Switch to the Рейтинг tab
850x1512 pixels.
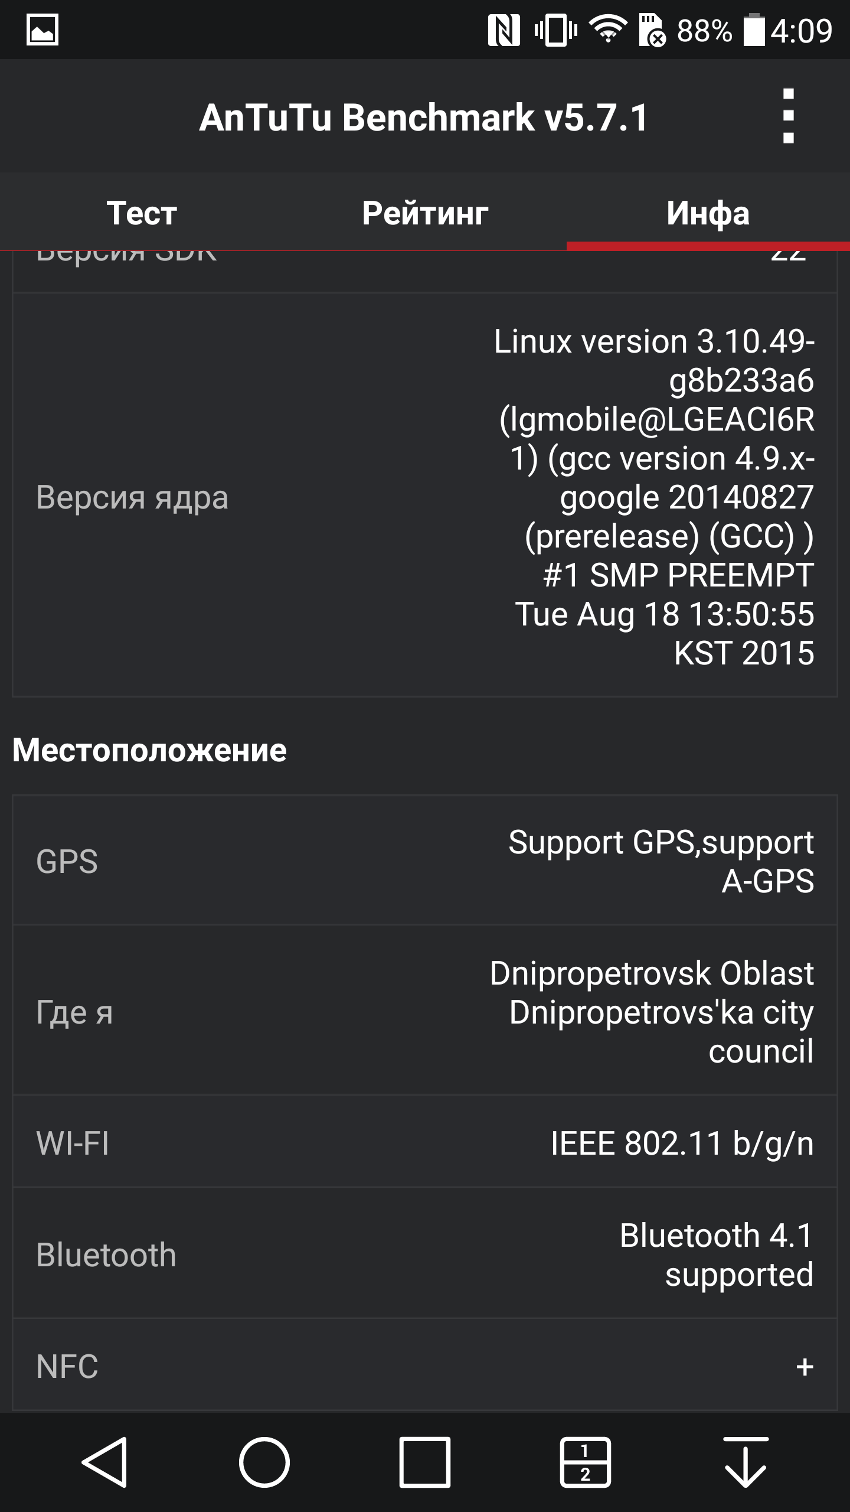tap(425, 213)
